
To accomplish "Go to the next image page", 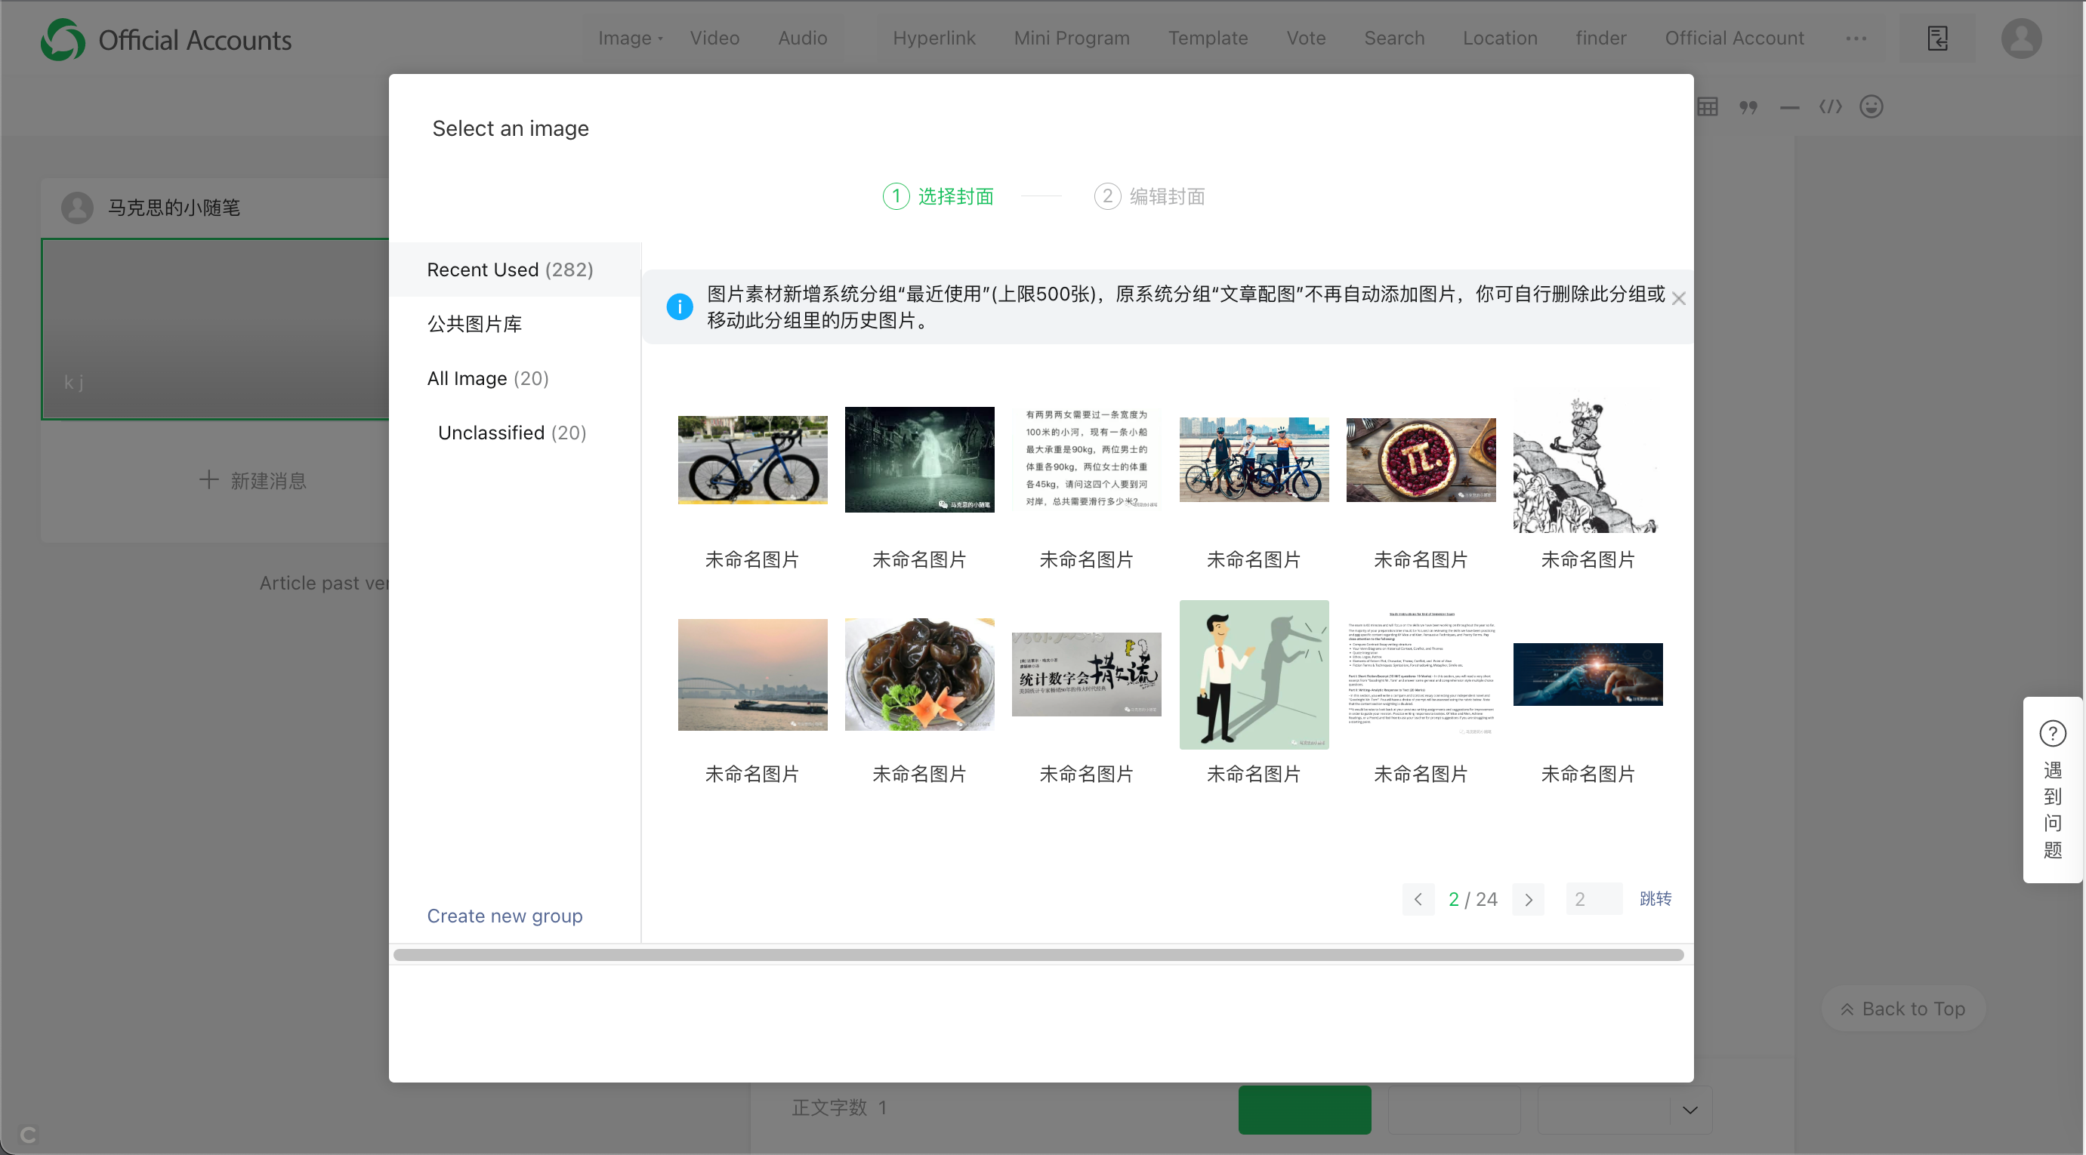I will pyautogui.click(x=1528, y=899).
